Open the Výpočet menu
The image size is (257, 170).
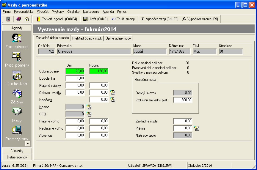click(43, 12)
